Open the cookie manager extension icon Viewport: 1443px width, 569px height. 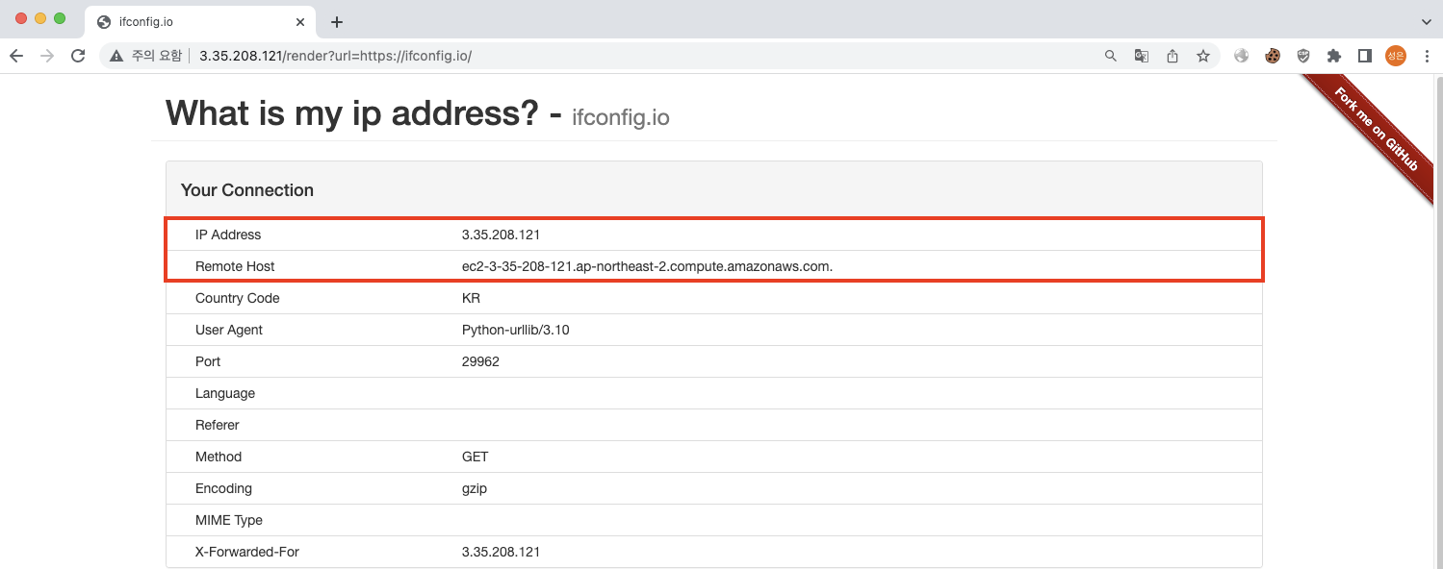pyautogui.click(x=1272, y=55)
